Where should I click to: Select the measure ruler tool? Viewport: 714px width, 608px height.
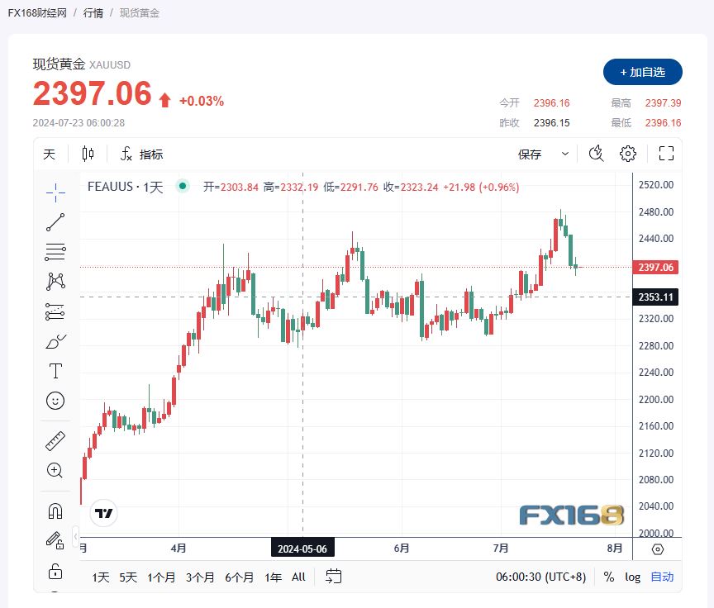(x=55, y=440)
